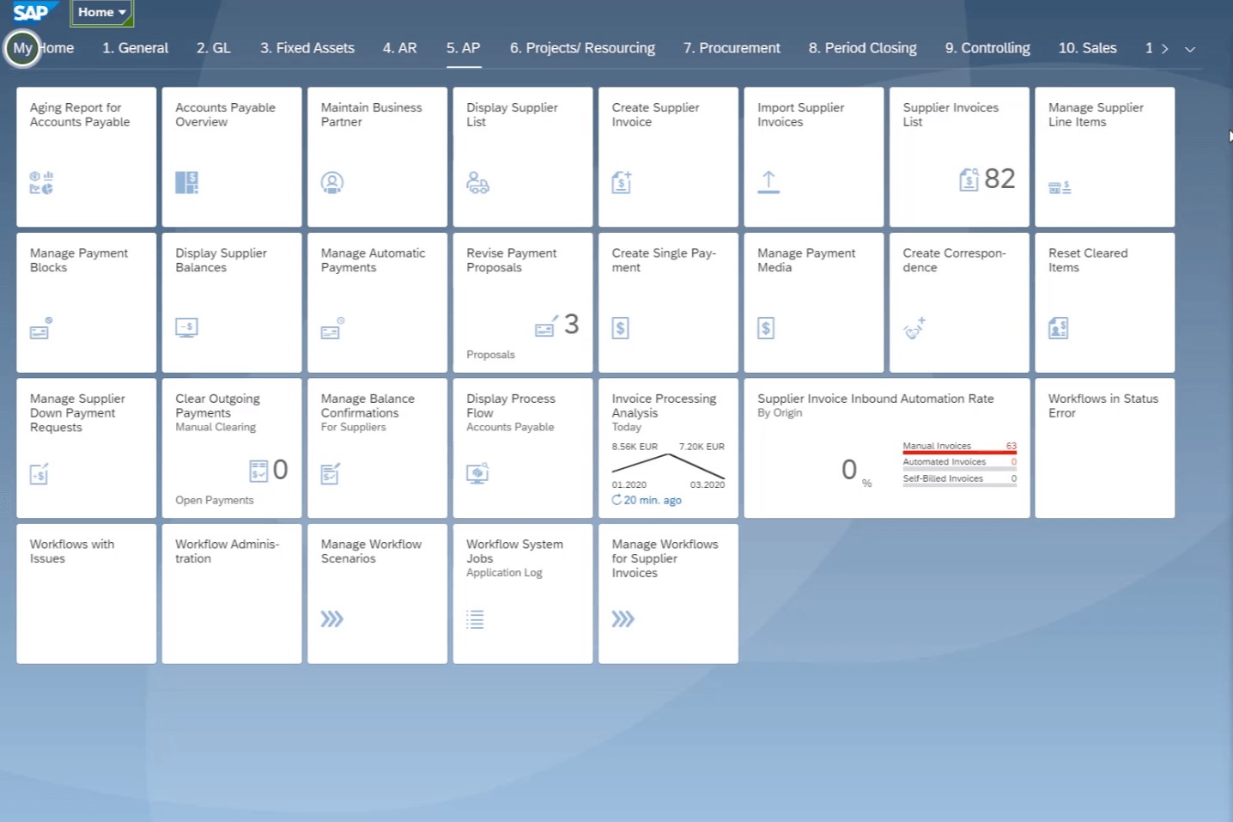
Task: Click the Display Supplier List icon
Action: (477, 182)
